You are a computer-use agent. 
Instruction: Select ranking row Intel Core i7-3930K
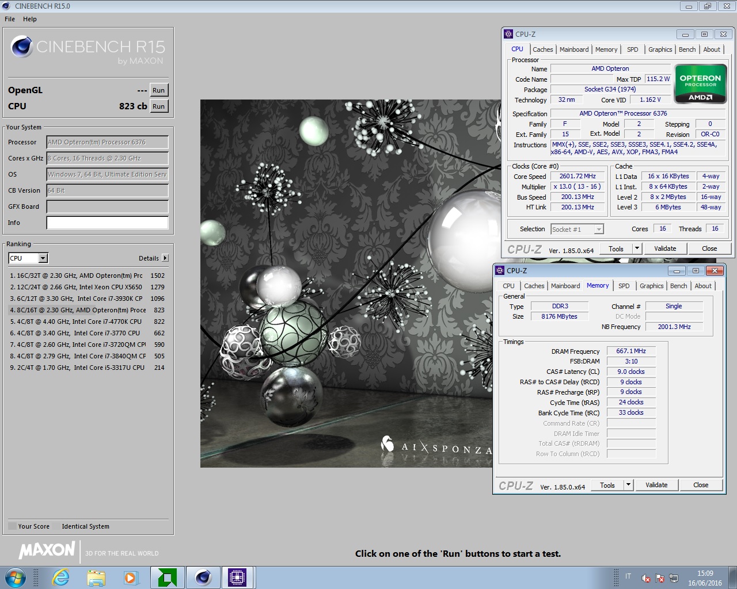point(88,299)
